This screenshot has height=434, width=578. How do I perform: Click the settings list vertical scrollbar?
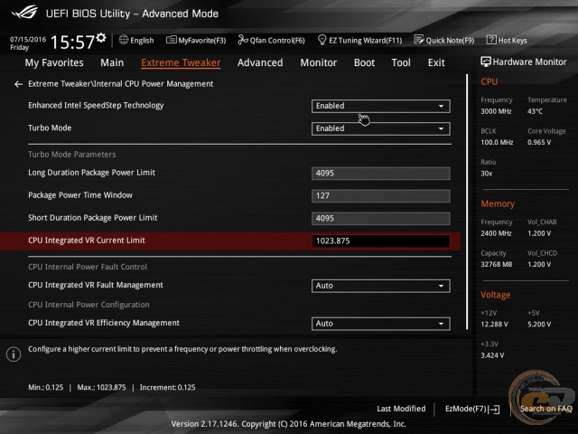coord(467,202)
